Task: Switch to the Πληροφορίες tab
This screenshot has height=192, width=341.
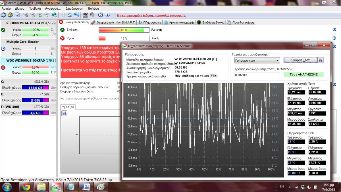Action: tap(149, 22)
